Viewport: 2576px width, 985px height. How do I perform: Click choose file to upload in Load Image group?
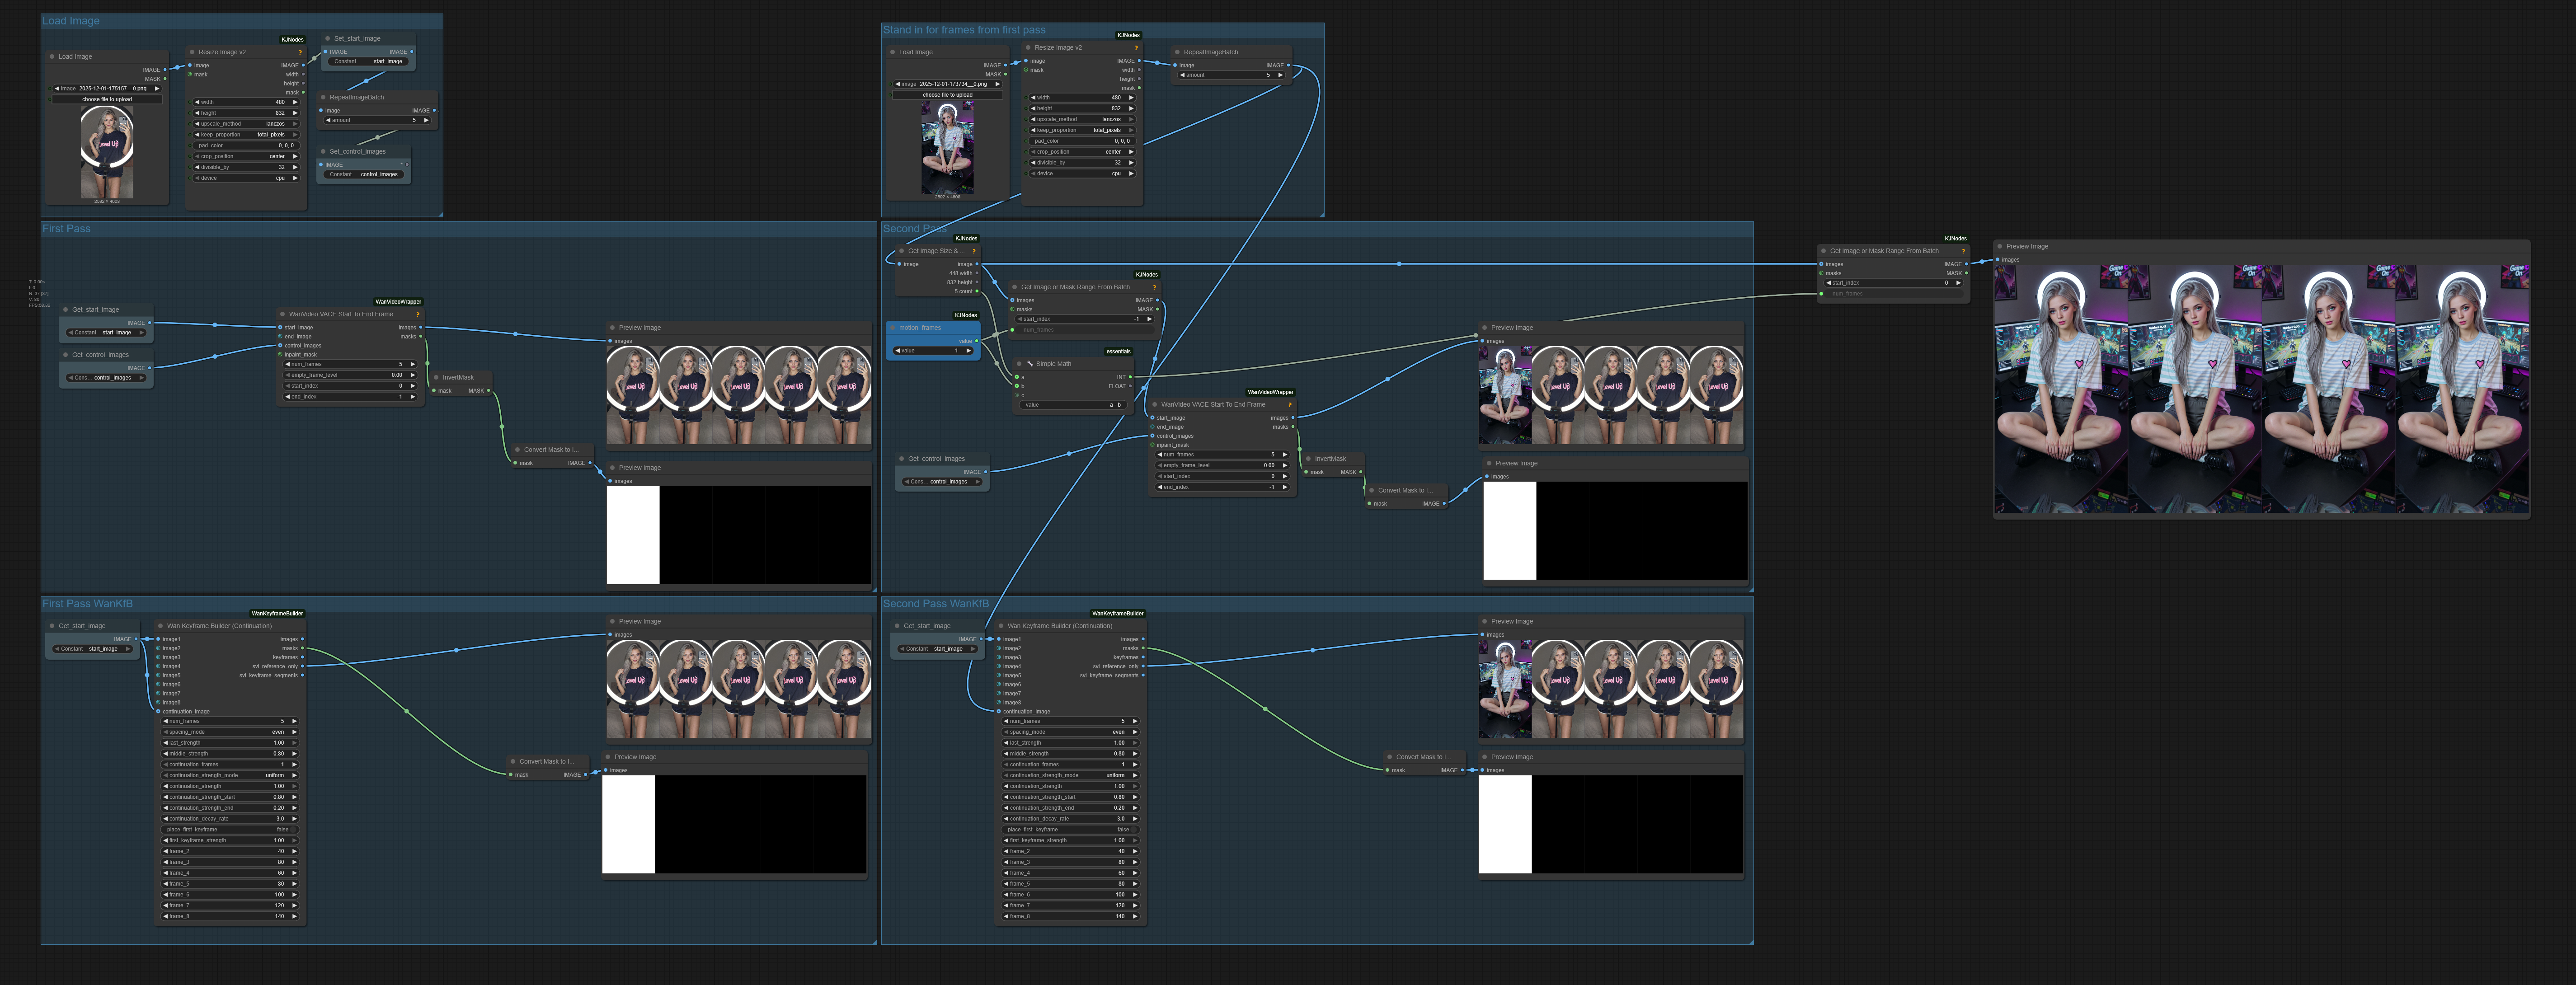point(107,99)
